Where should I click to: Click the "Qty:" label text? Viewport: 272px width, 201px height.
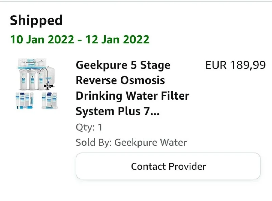tap(85, 127)
